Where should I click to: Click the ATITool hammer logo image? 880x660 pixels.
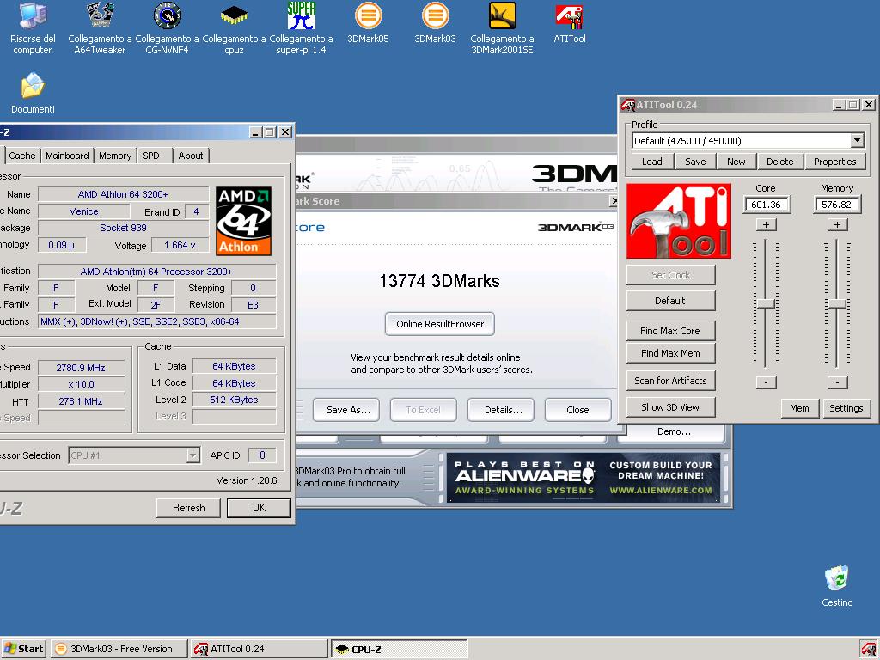click(x=679, y=221)
